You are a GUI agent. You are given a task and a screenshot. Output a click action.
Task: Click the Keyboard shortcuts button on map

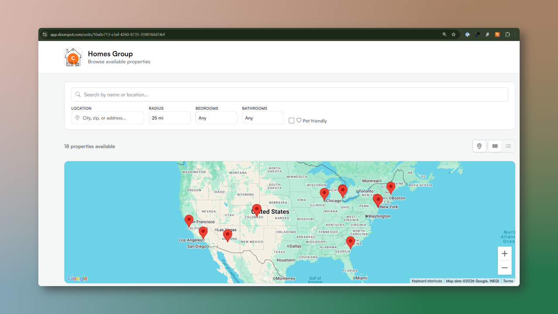427,281
